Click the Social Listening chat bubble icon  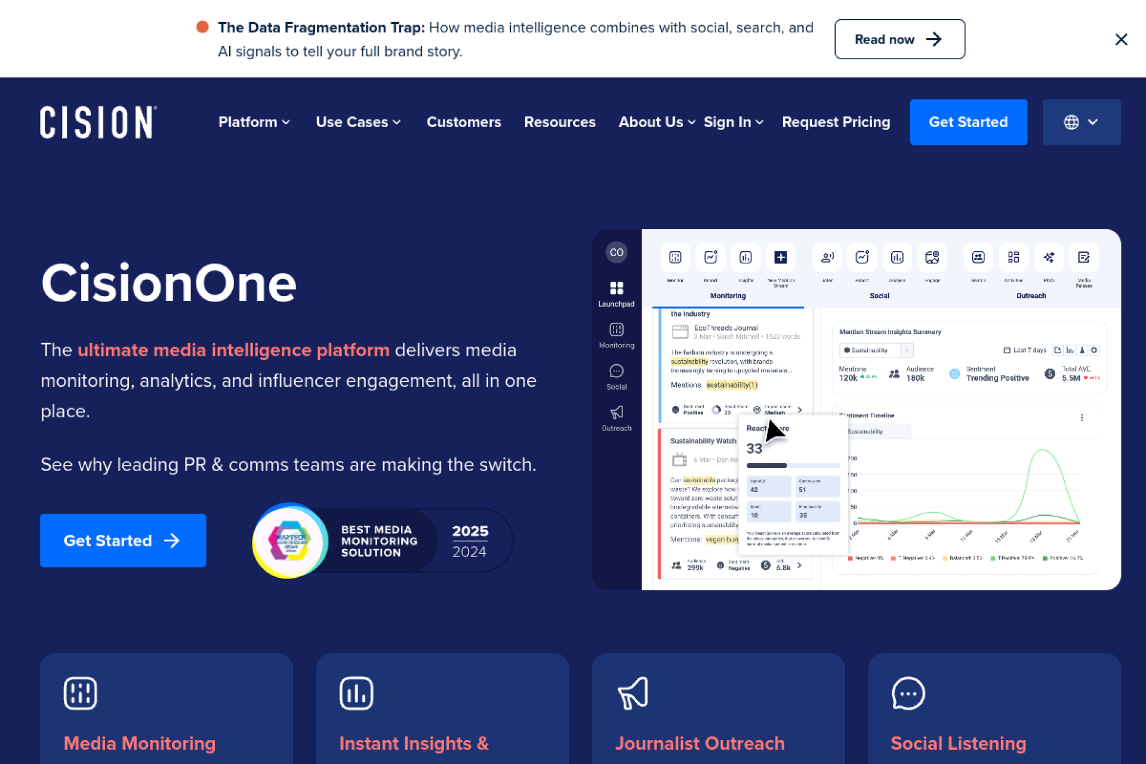coord(908,693)
